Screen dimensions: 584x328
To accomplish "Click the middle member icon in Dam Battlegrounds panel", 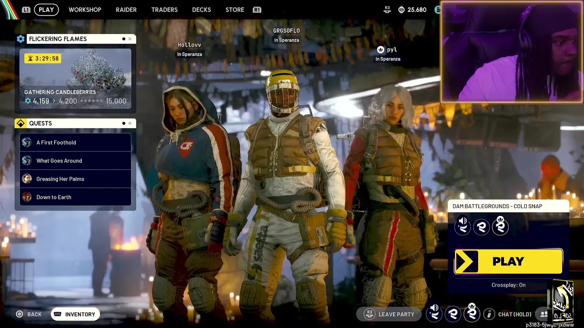I will pos(481,227).
